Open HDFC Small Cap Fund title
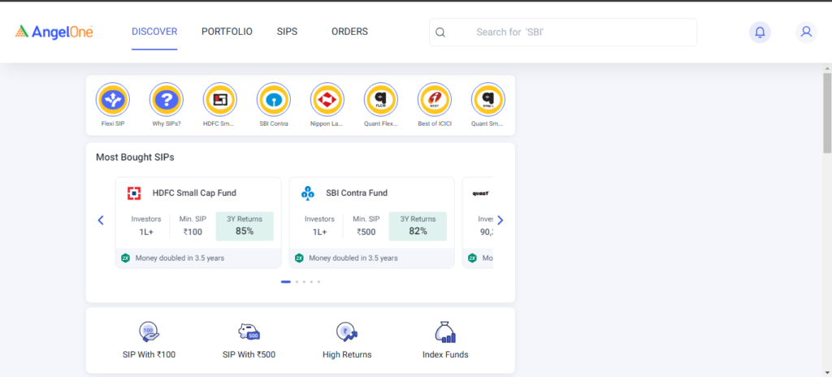Screen dimensions: 832x377 194,193
